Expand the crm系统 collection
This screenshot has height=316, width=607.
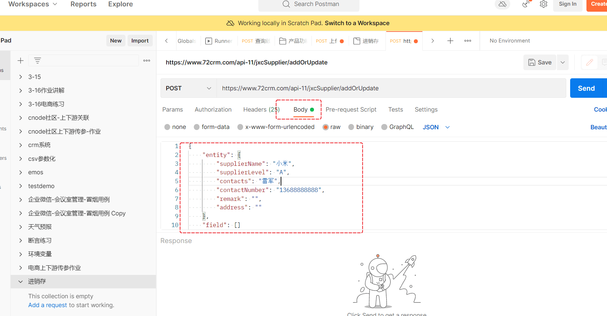pyautogui.click(x=21, y=145)
